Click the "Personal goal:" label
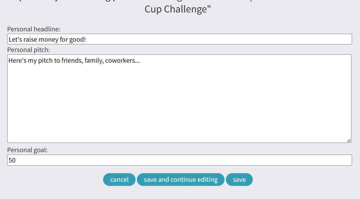This screenshot has width=360, height=199. 28,150
